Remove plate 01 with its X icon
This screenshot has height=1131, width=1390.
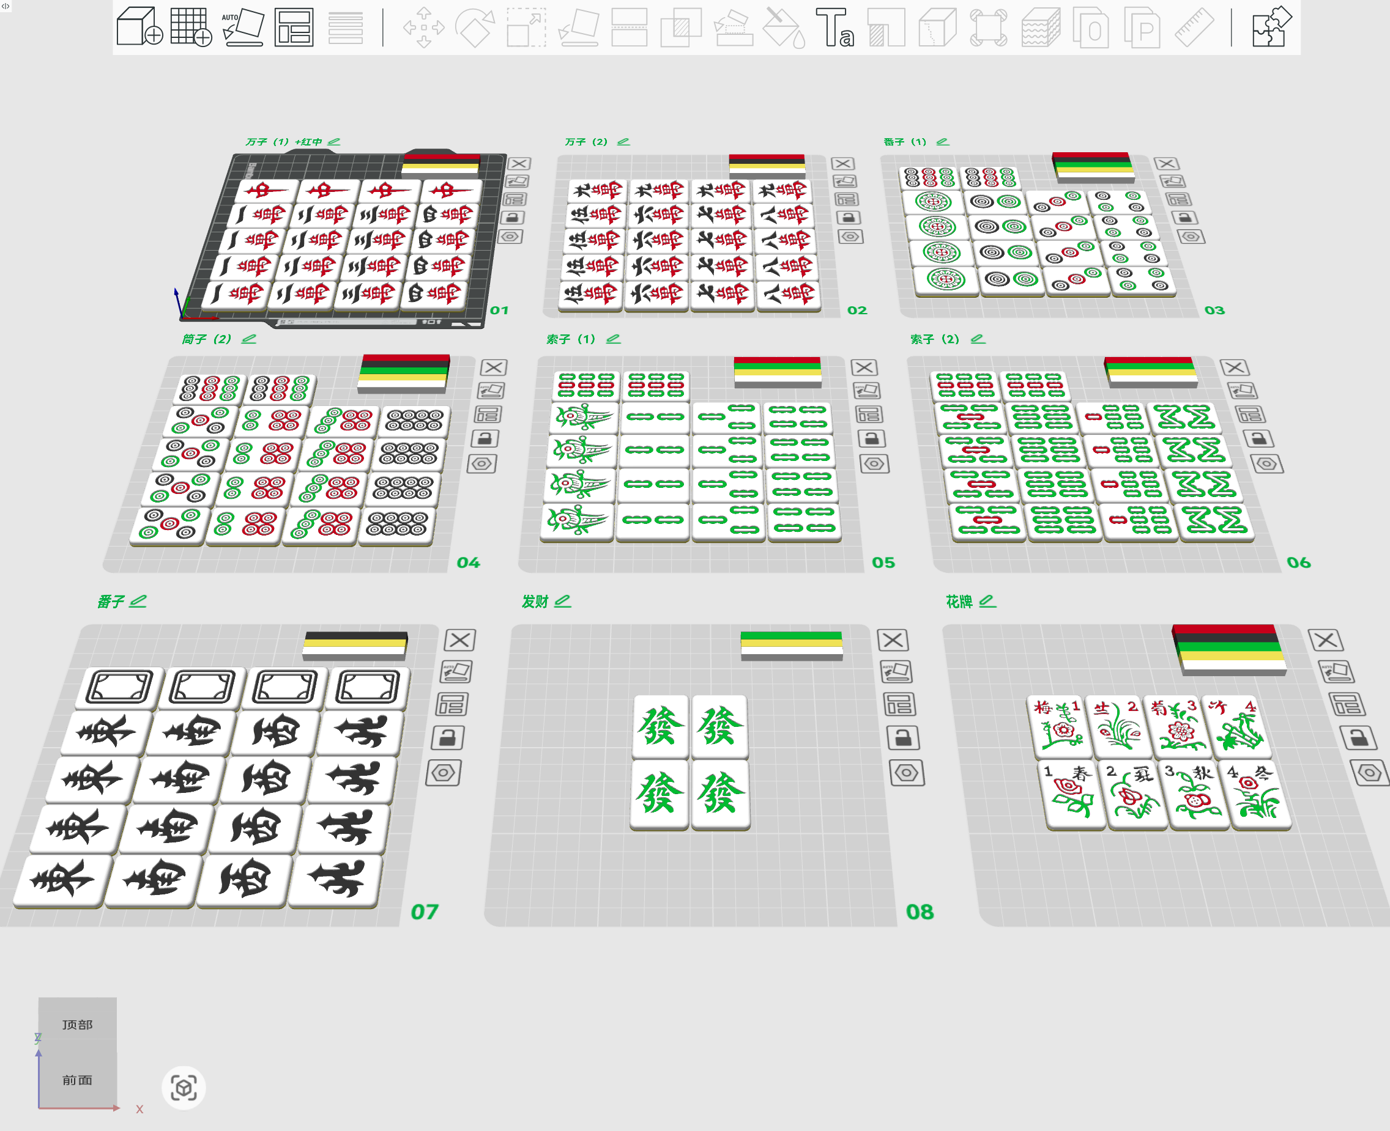coord(519,163)
